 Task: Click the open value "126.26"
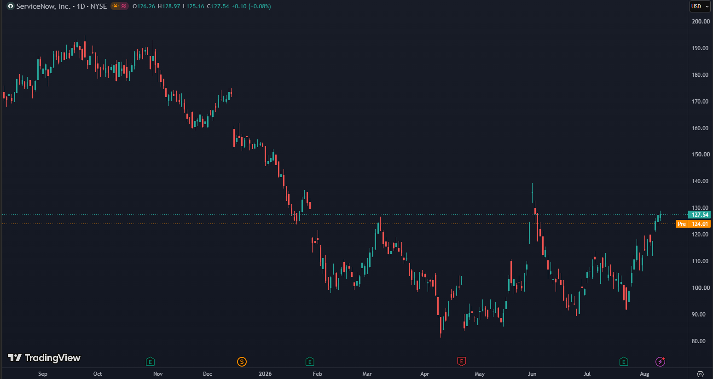(x=145, y=6)
